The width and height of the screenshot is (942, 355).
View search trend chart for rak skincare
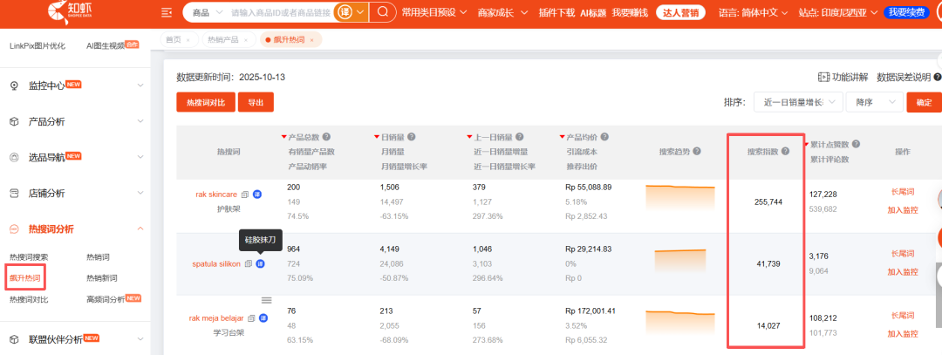(x=680, y=196)
